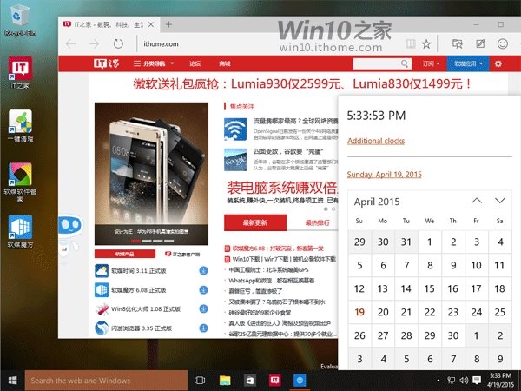This screenshot has width=521, height=391.
Task: Go to previous month in calendar
Action: pos(476,201)
